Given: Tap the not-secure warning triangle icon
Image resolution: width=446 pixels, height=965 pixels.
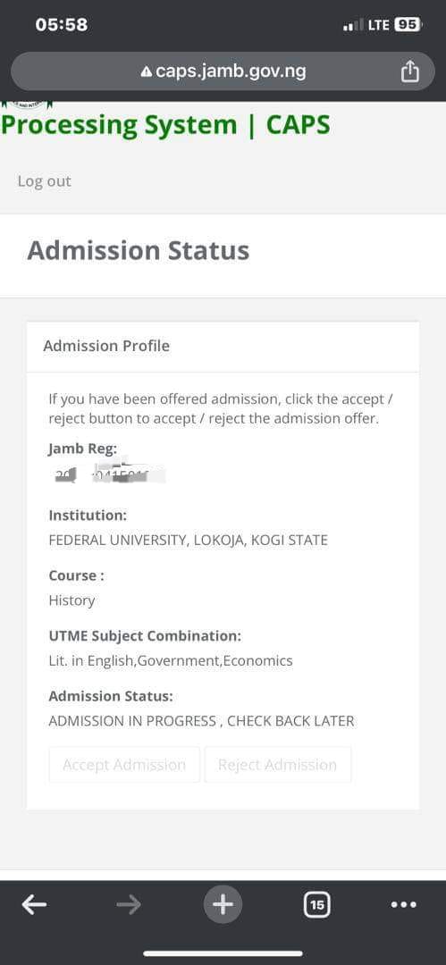Looking at the screenshot, I should click(146, 72).
